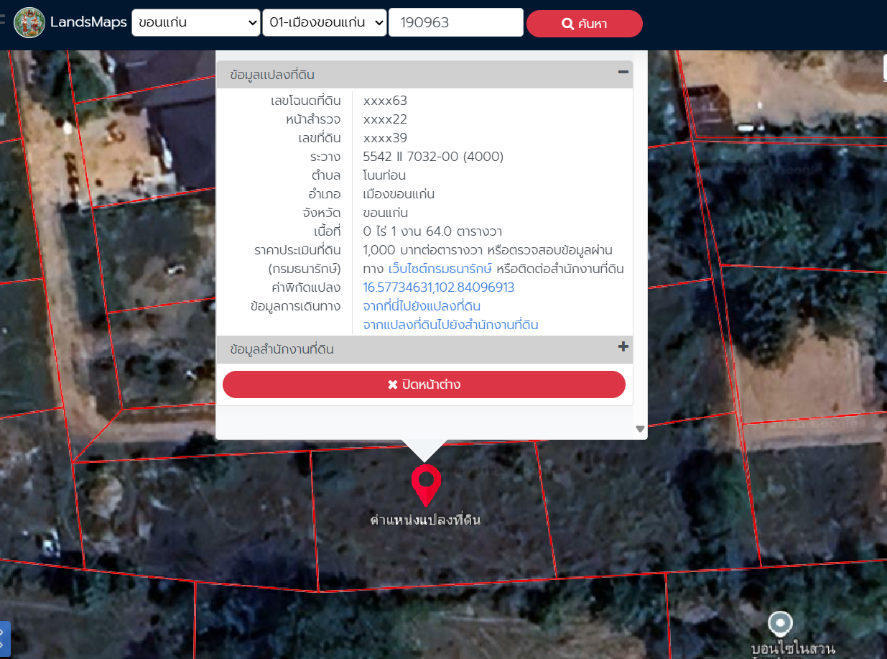Open the district dropdown 01-เมืองขอนแก่น
This screenshot has width=887, height=659.
(325, 22)
